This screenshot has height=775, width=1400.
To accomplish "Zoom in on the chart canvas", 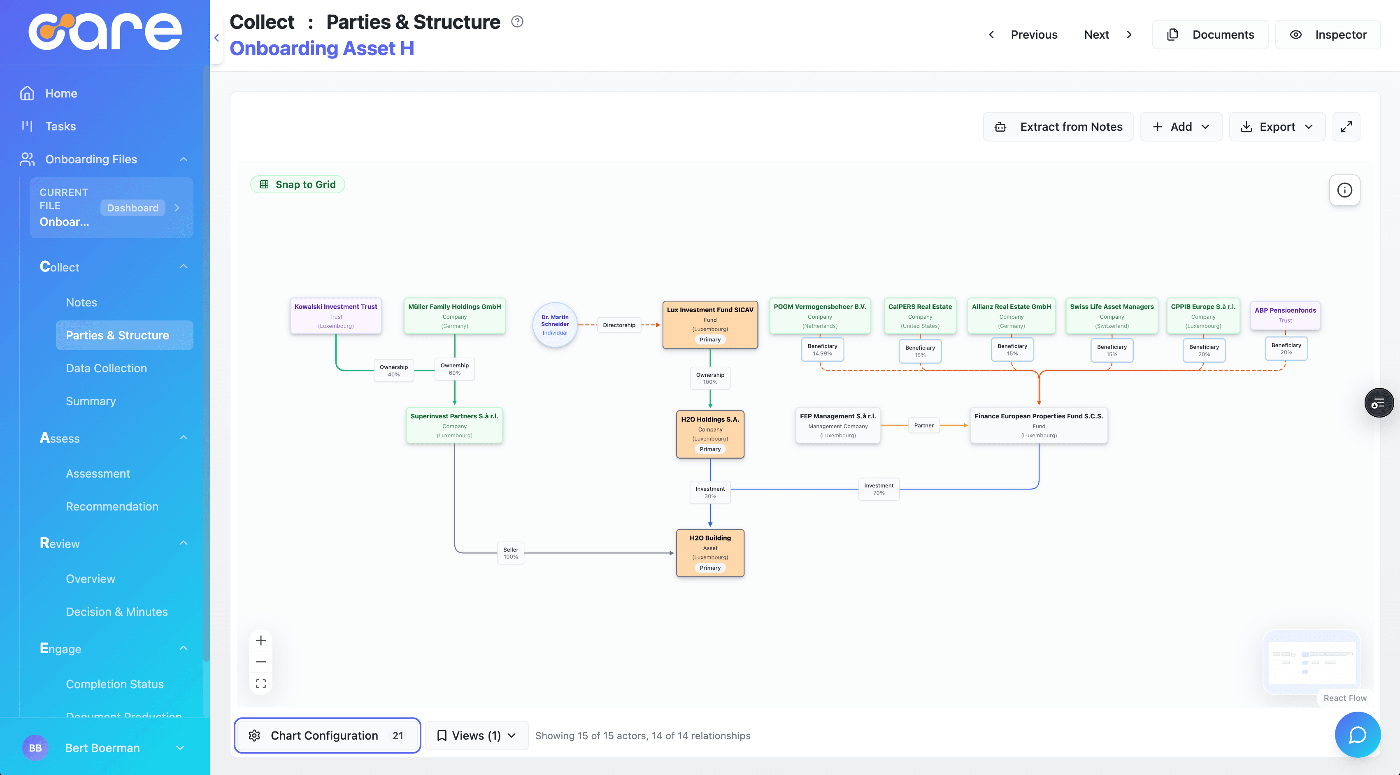I will (261, 640).
